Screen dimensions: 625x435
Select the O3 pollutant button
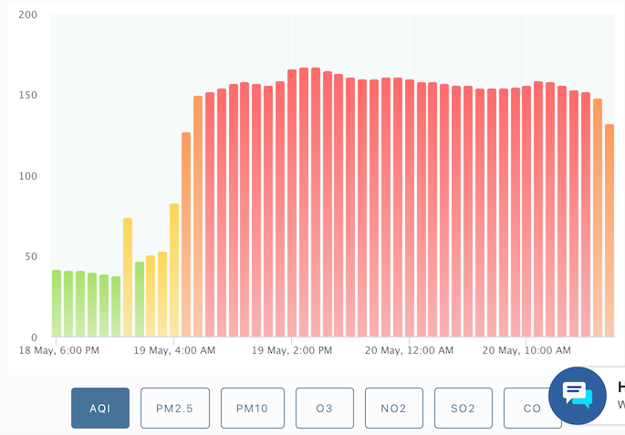click(x=324, y=409)
